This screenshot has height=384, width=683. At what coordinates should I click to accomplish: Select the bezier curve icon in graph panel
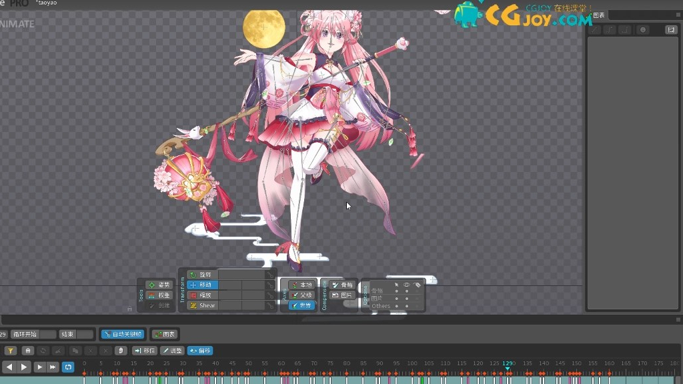pos(610,29)
